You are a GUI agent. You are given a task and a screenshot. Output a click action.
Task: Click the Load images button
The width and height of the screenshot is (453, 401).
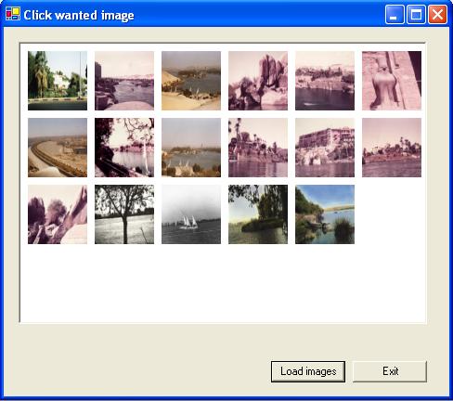pyautogui.click(x=308, y=371)
